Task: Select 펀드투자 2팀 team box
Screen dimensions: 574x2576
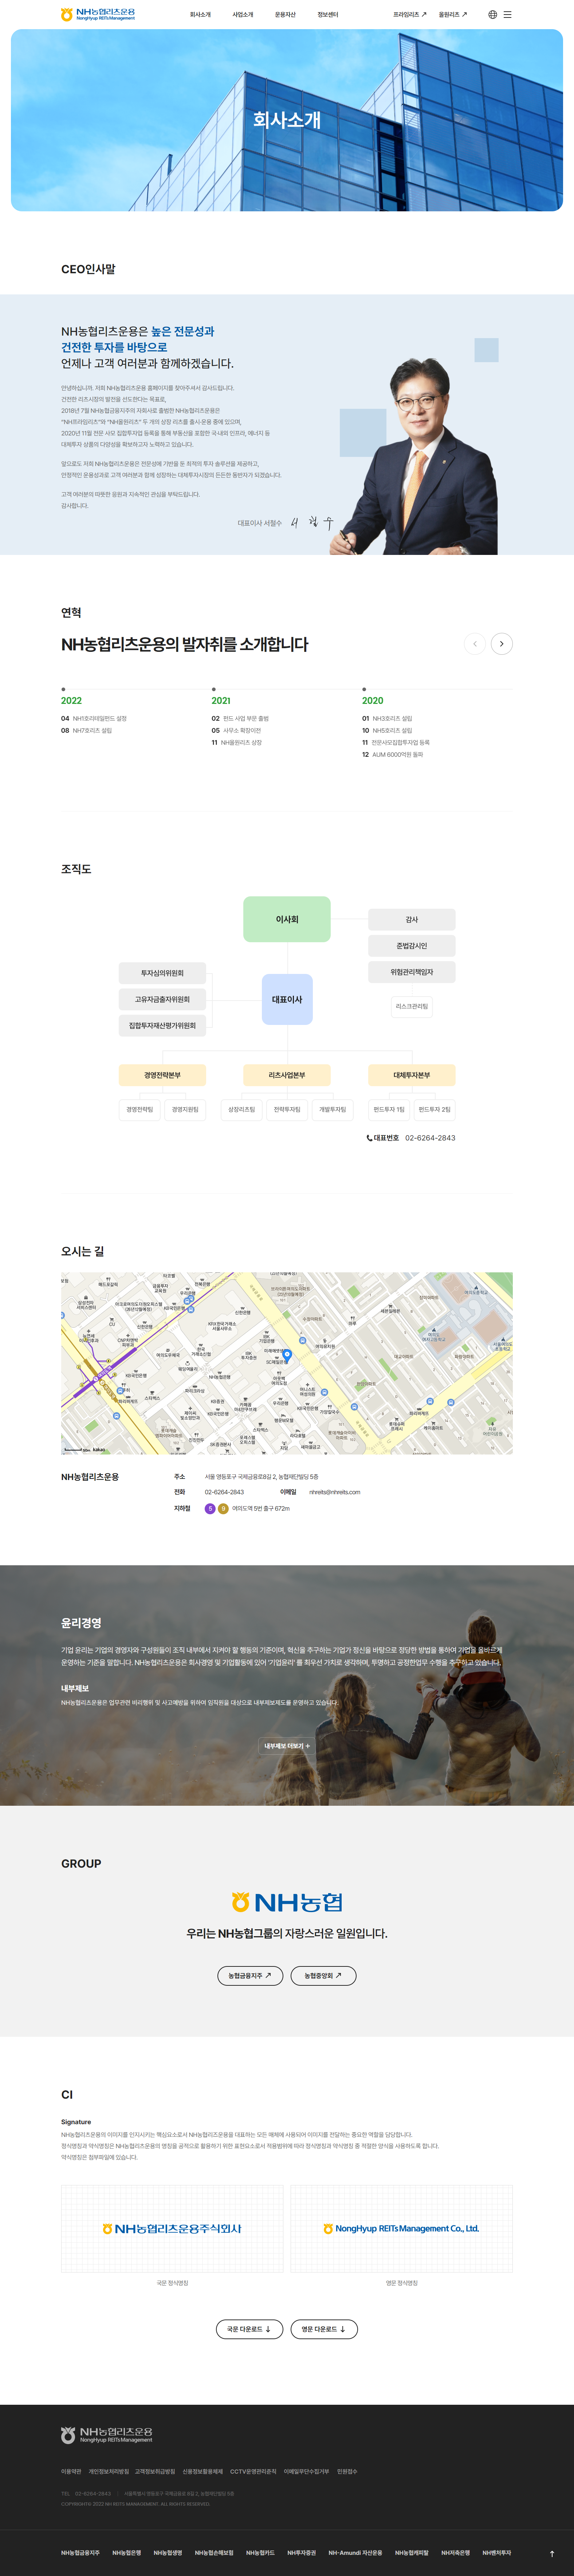Action: click(434, 1109)
